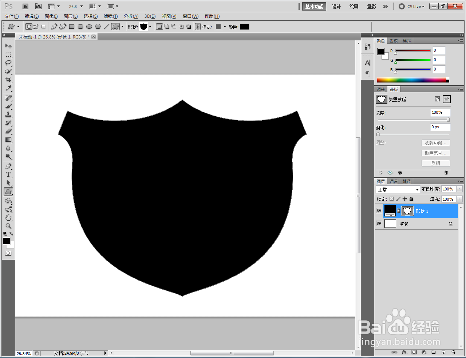Viewport: 466px width, 358px height.
Task: Open the 图层(L) menu
Action: click(71, 16)
